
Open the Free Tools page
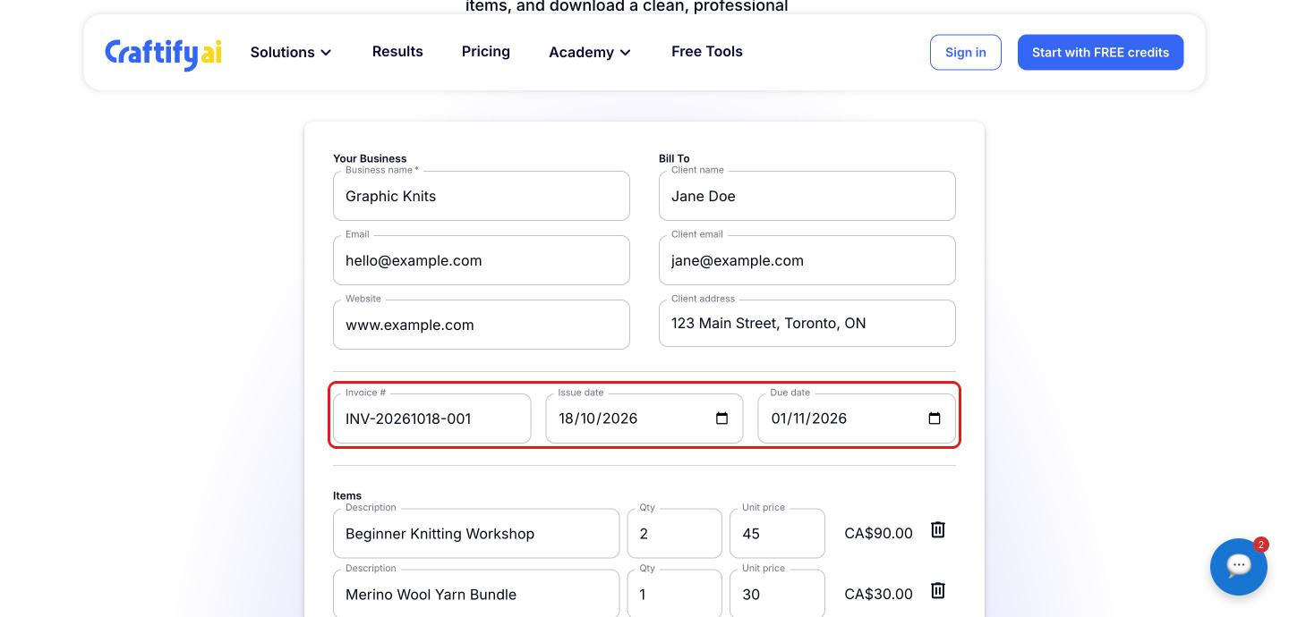(707, 51)
